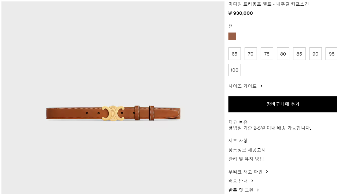The image size is (337, 194).
Task: Open 부티크 재고 확인 link
Action: click(x=245, y=172)
